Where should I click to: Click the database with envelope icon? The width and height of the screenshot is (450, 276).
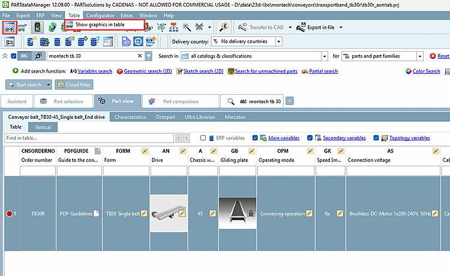click(70, 41)
